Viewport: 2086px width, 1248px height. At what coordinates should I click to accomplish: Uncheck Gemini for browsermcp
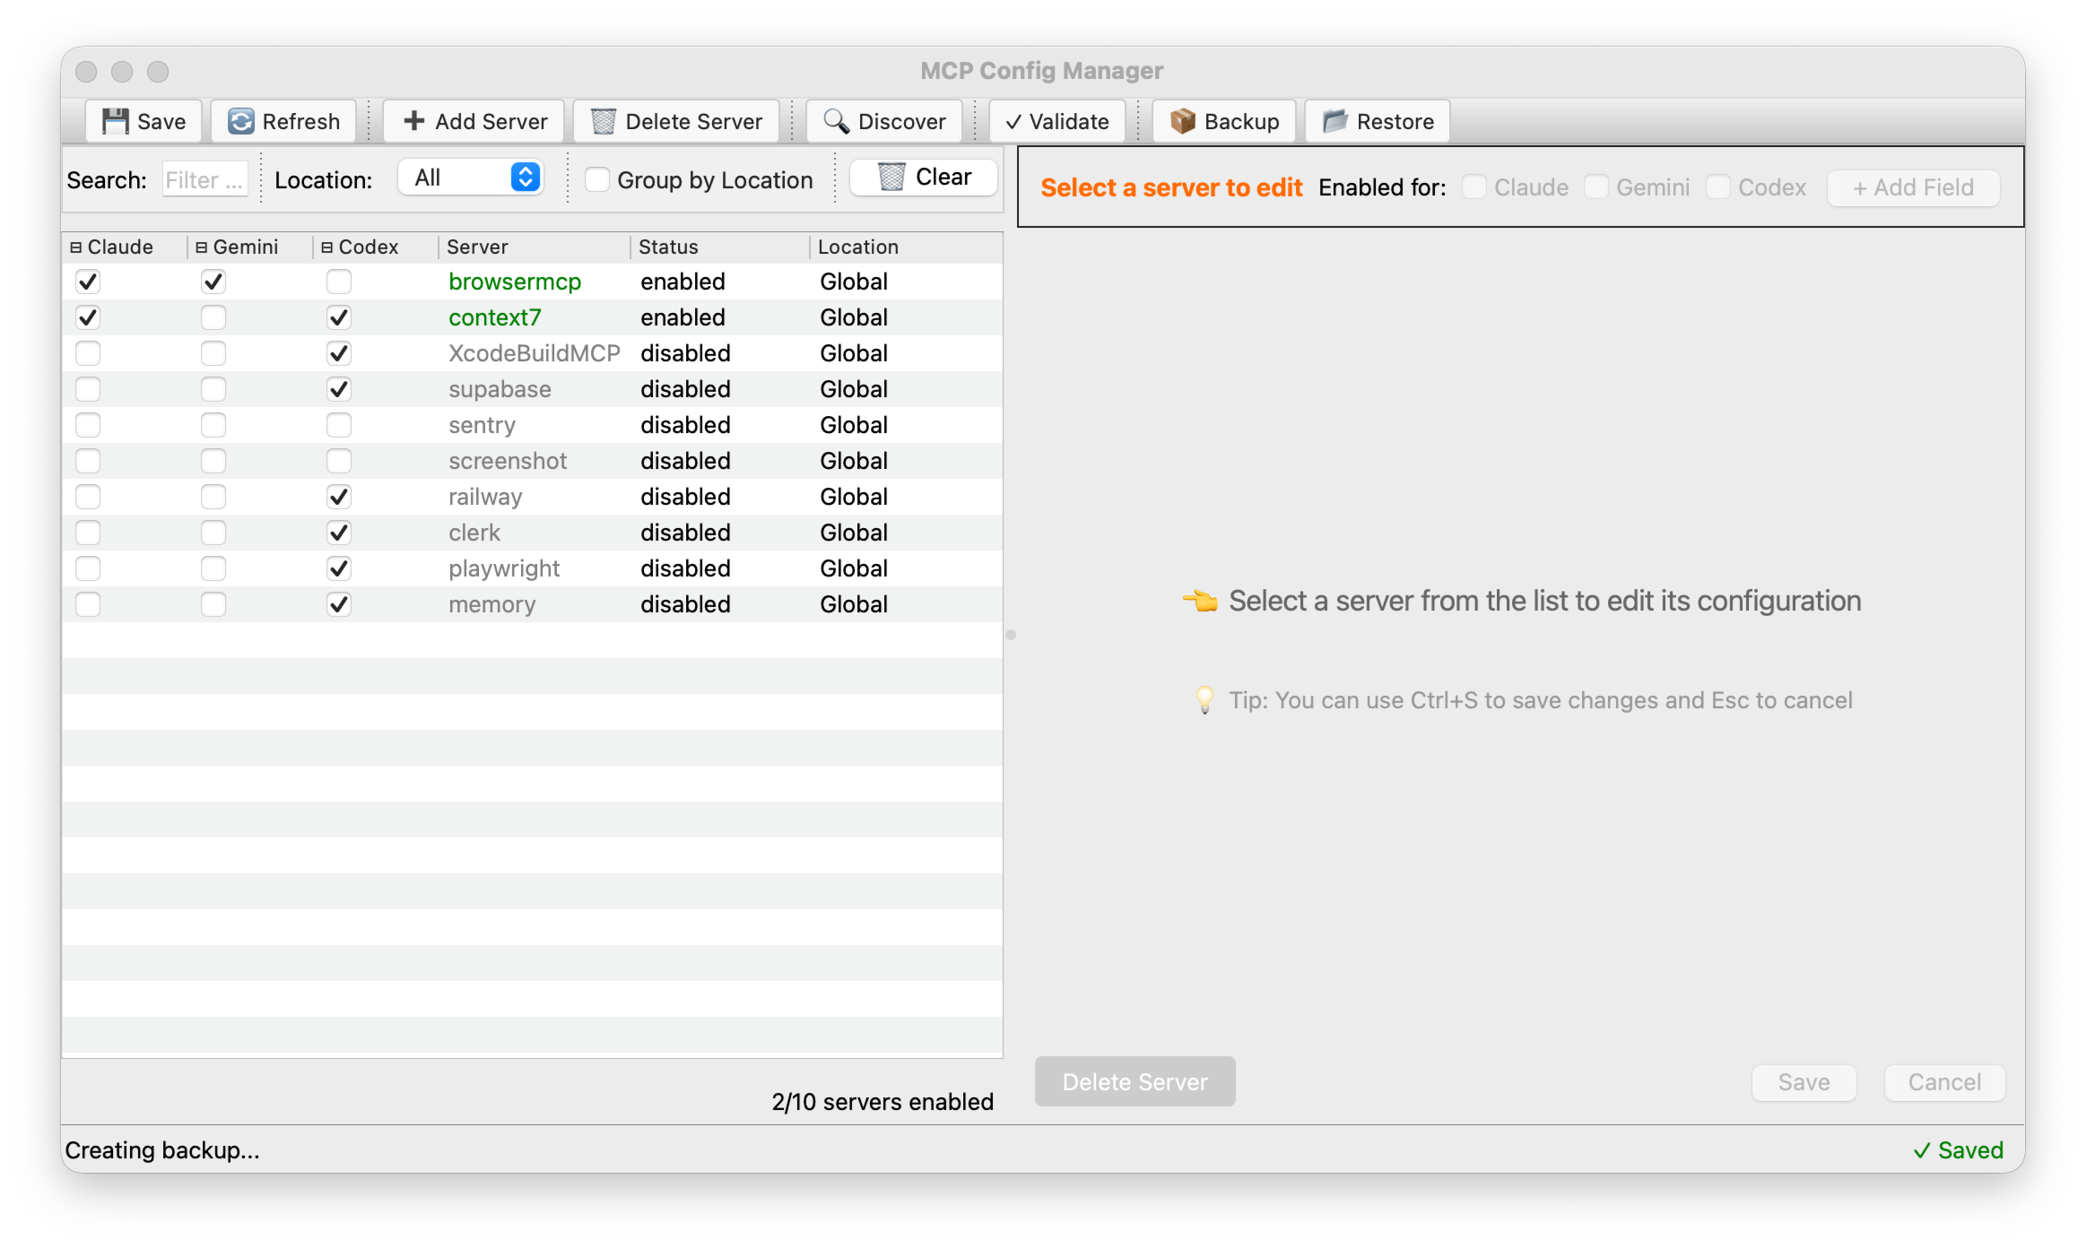[213, 282]
